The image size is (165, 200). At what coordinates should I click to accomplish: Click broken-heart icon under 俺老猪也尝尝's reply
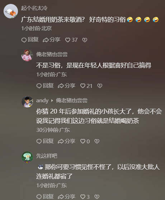click(x=100, y=86)
